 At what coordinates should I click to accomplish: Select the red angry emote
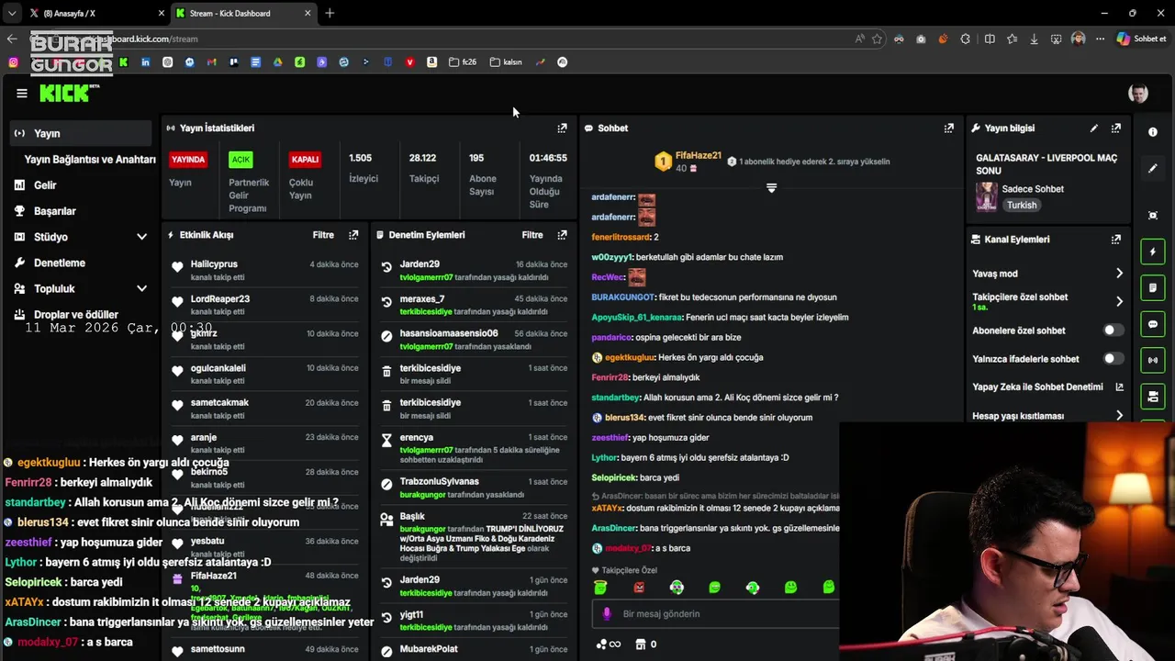click(x=639, y=588)
